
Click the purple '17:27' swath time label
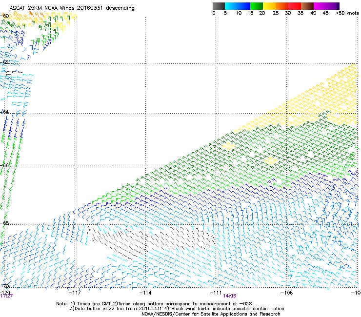click(6, 296)
